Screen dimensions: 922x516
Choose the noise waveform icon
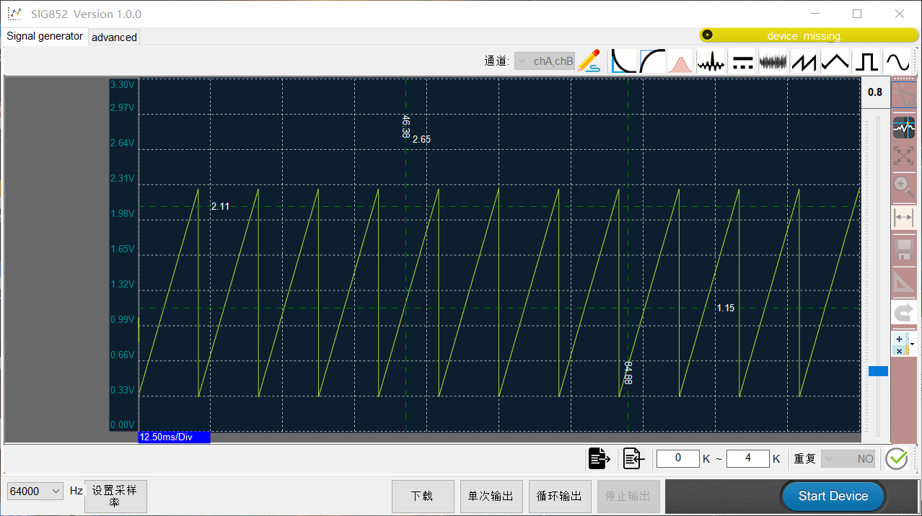click(x=773, y=61)
